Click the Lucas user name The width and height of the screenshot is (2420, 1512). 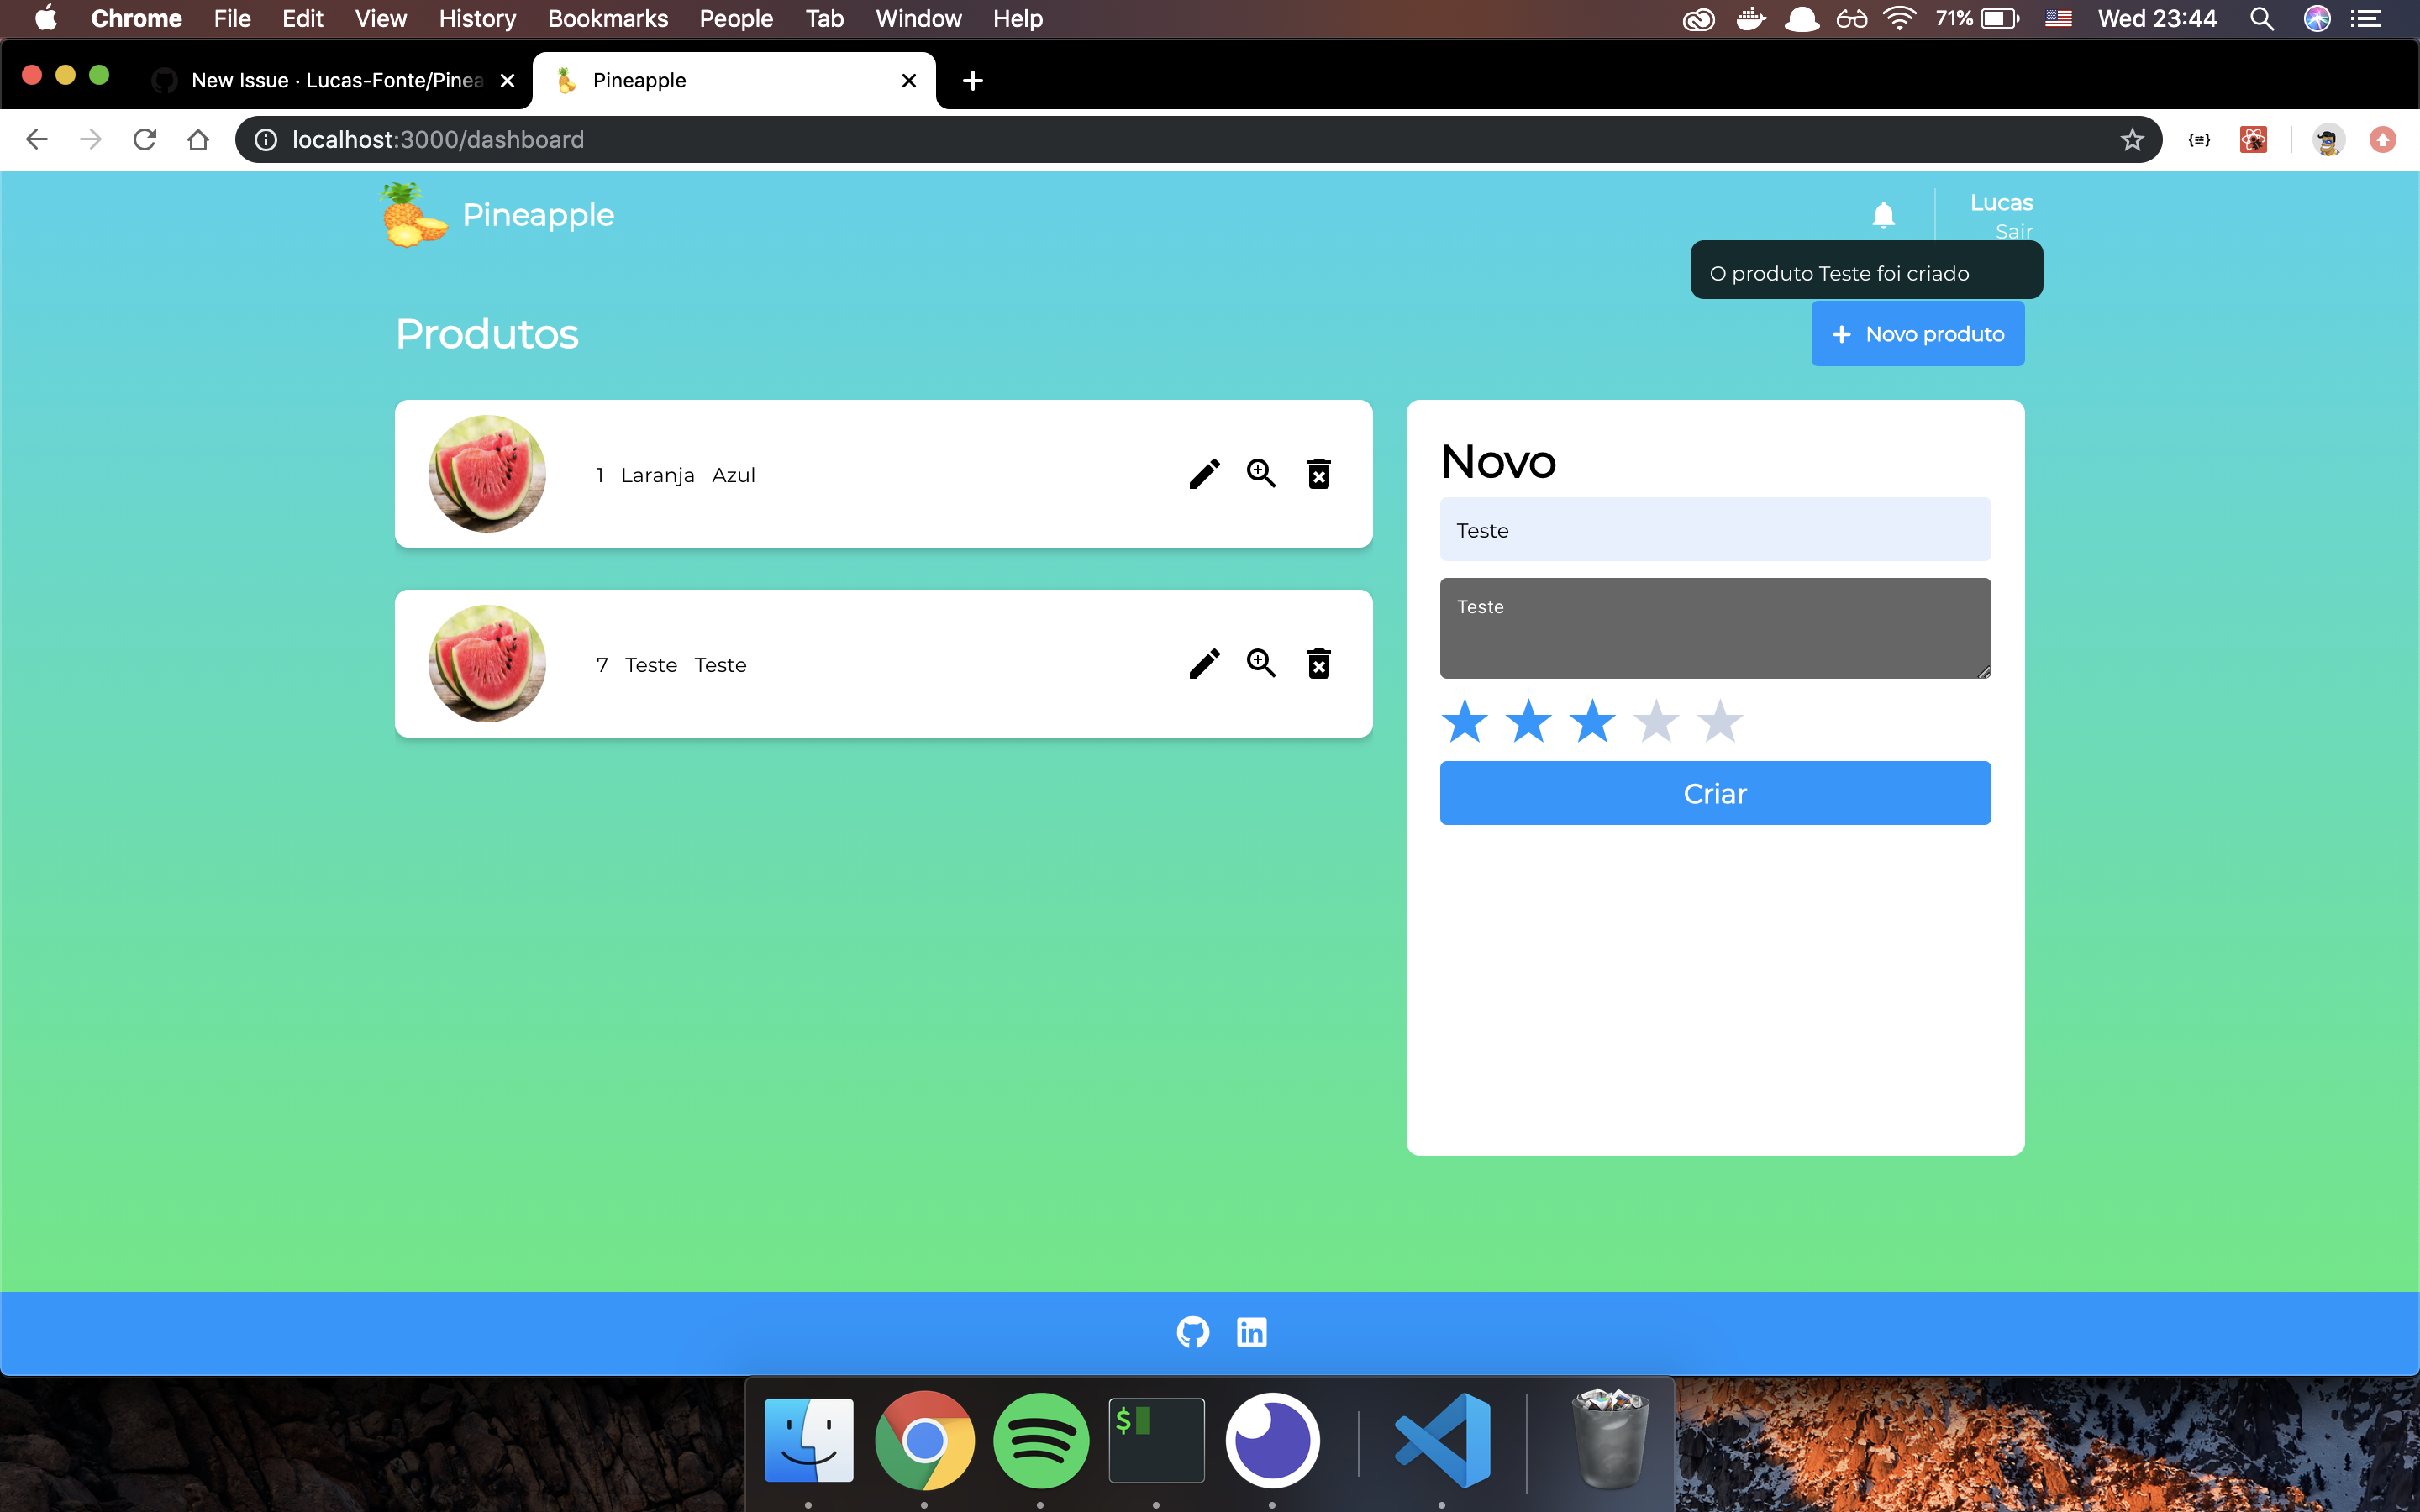pyautogui.click(x=2001, y=203)
